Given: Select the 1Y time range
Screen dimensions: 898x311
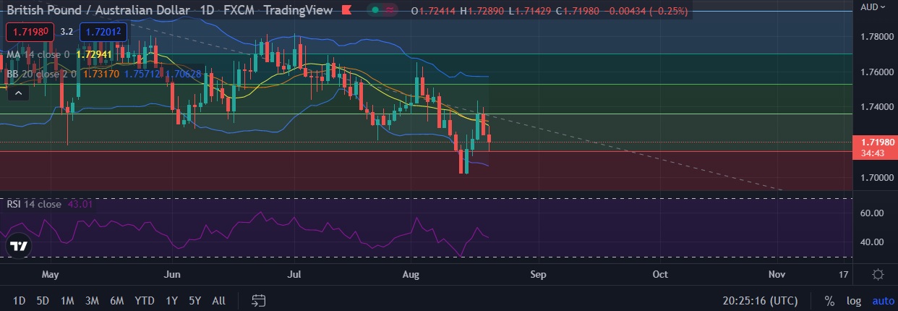Looking at the screenshot, I should point(171,301).
